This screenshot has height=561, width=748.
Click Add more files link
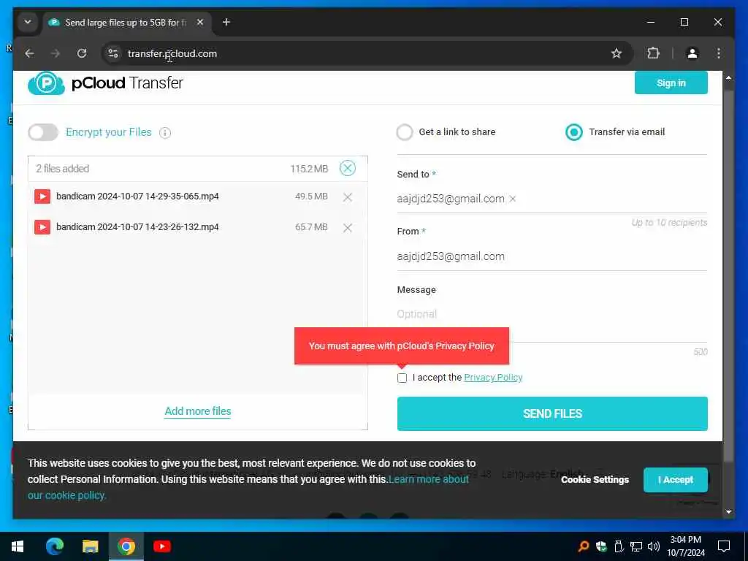click(x=197, y=411)
